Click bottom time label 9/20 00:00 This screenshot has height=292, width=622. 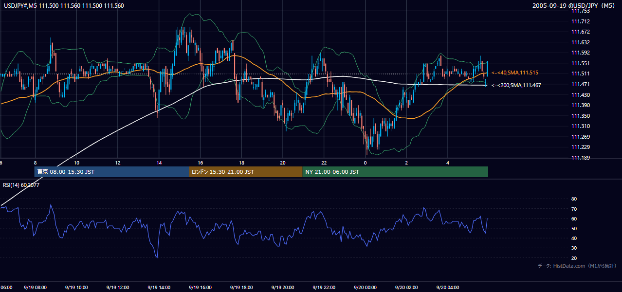pos(366,288)
